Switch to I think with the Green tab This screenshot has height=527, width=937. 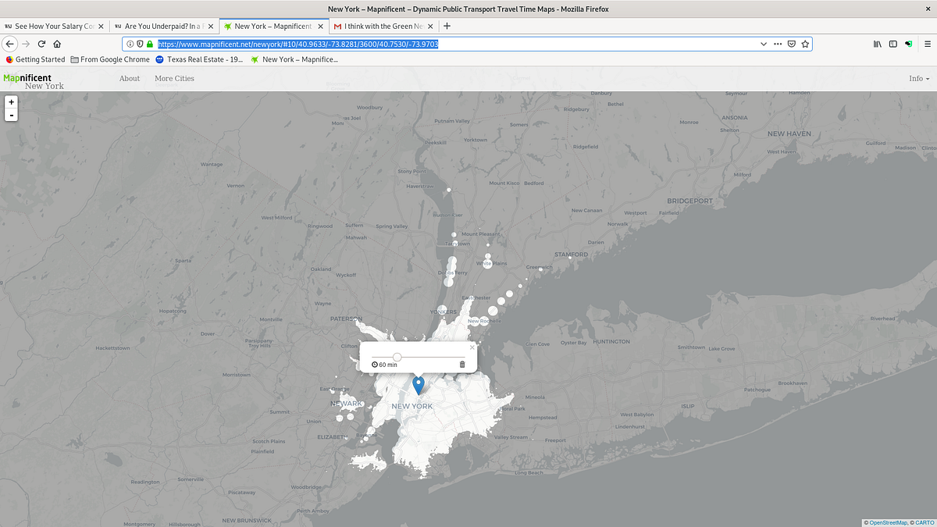pyautogui.click(x=384, y=26)
